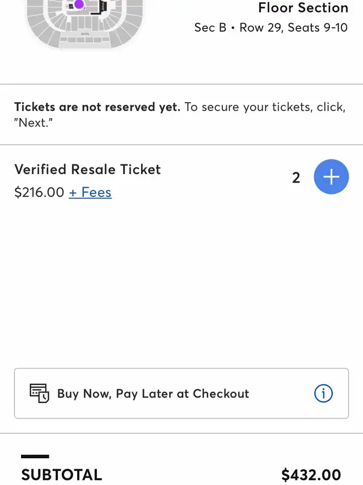Select the Floor Section heading
This screenshot has height=485, width=363.
303,7
